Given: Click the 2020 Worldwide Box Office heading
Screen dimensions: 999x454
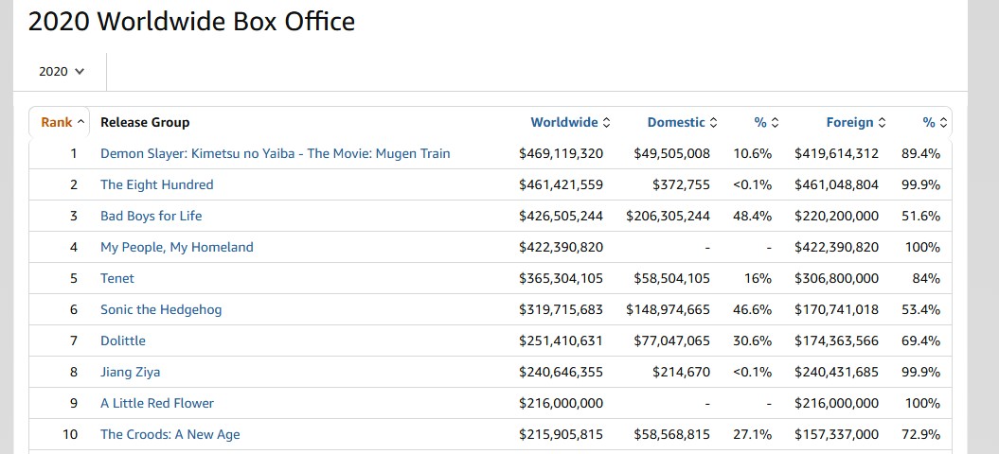Looking at the screenshot, I should pos(191,22).
